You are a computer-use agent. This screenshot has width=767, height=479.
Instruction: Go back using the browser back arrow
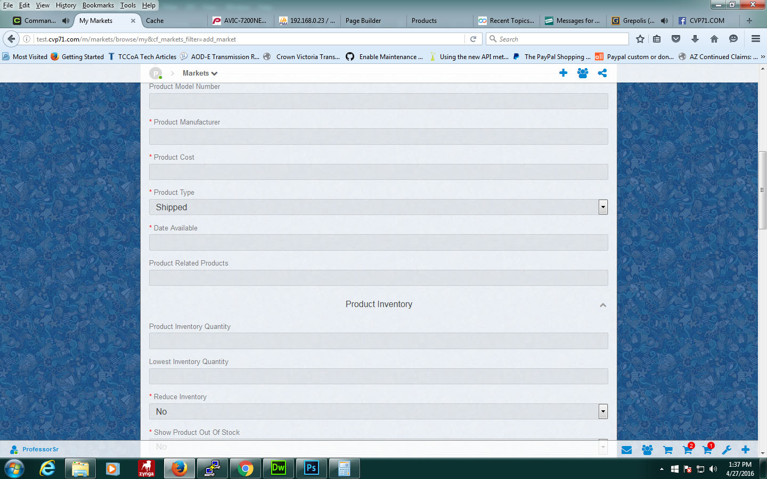tap(11, 39)
